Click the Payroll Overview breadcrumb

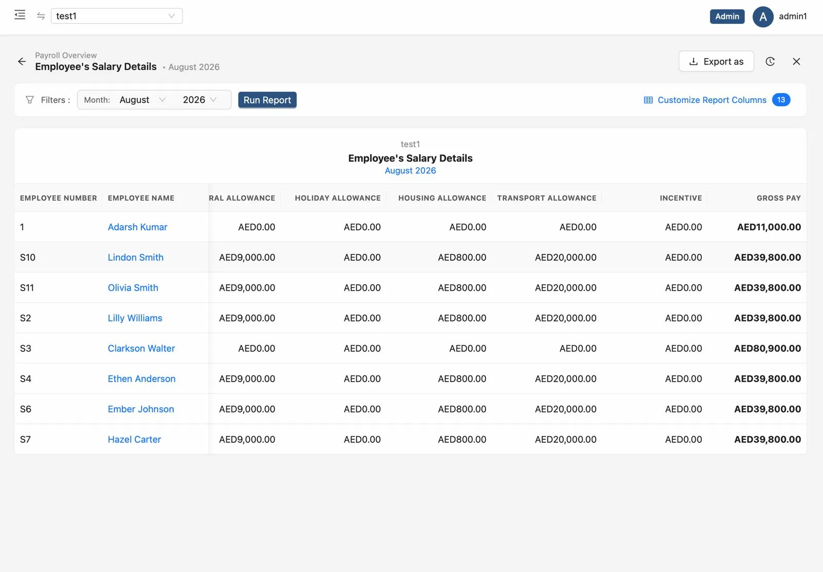coord(66,55)
